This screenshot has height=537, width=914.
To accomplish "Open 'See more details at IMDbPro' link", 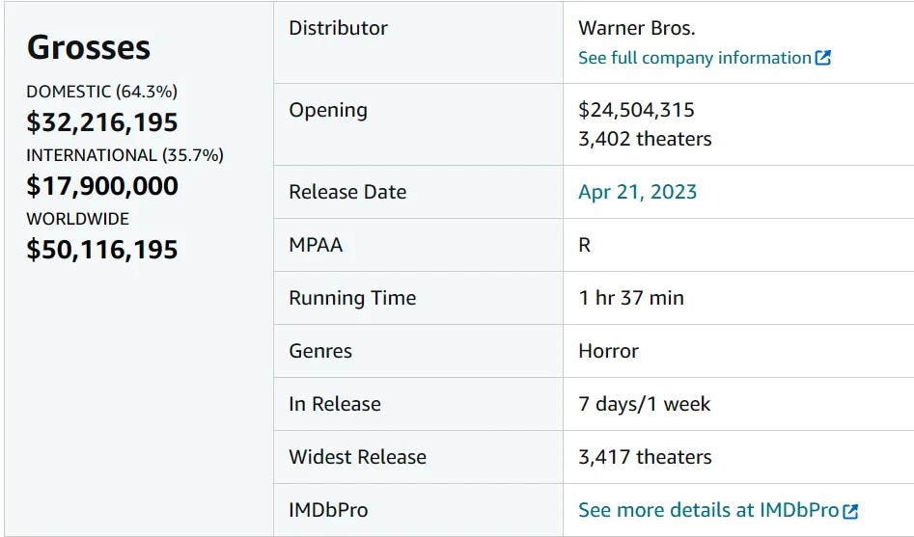I will coord(708,510).
